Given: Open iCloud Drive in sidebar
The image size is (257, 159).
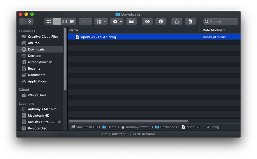Looking at the screenshot, I should [40, 95].
